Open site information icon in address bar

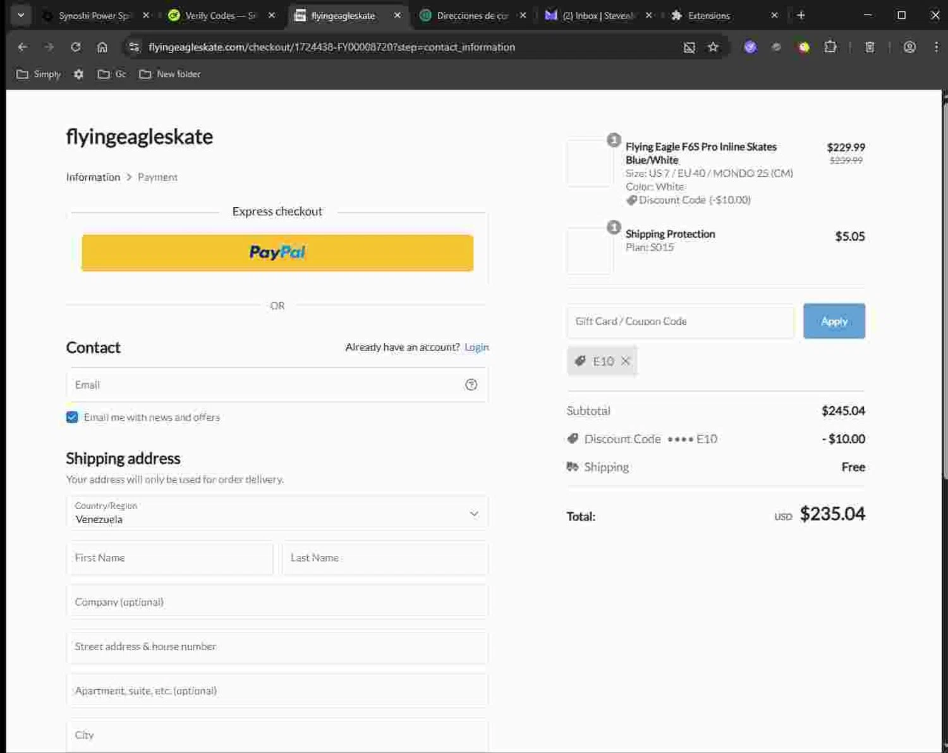click(133, 47)
